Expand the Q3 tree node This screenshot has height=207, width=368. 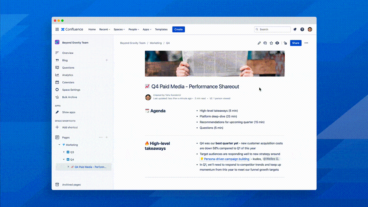click(x=64, y=152)
